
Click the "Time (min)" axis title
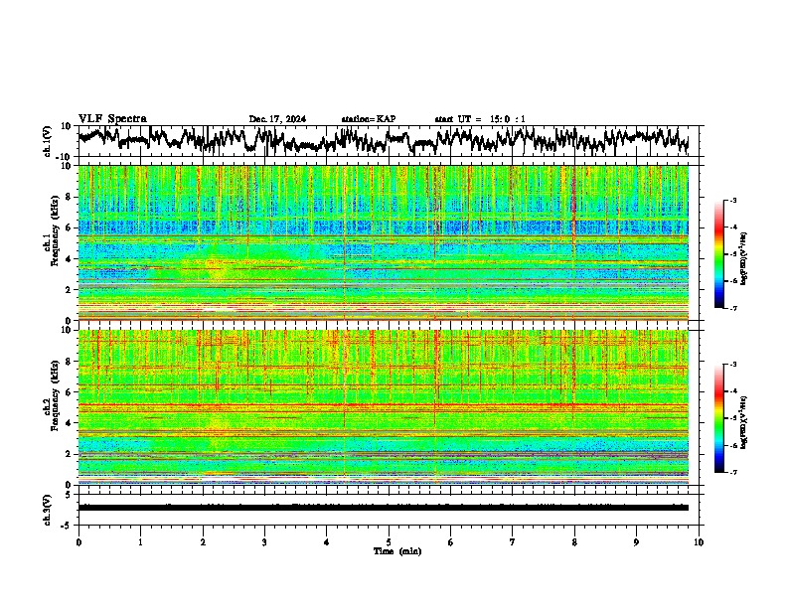coord(397,551)
